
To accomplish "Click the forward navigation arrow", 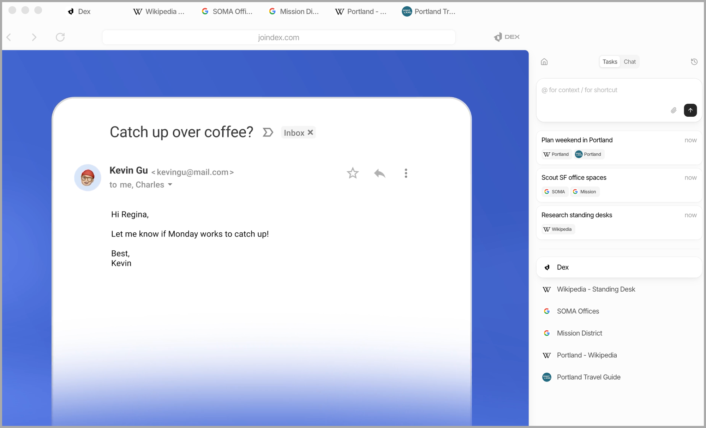I will [x=34, y=37].
